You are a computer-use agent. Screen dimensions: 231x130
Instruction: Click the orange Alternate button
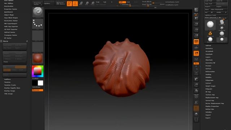click(x=38, y=90)
